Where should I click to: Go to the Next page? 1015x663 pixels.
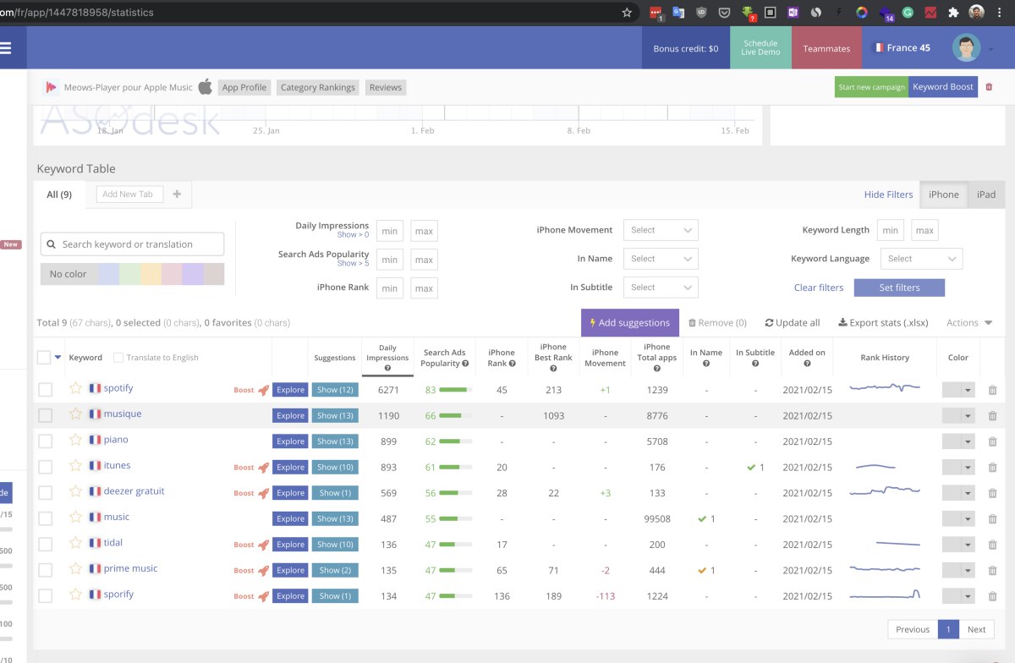pyautogui.click(x=977, y=629)
